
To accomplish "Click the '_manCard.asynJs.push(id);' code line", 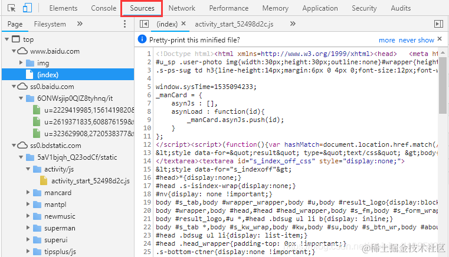I will coord(235,120).
